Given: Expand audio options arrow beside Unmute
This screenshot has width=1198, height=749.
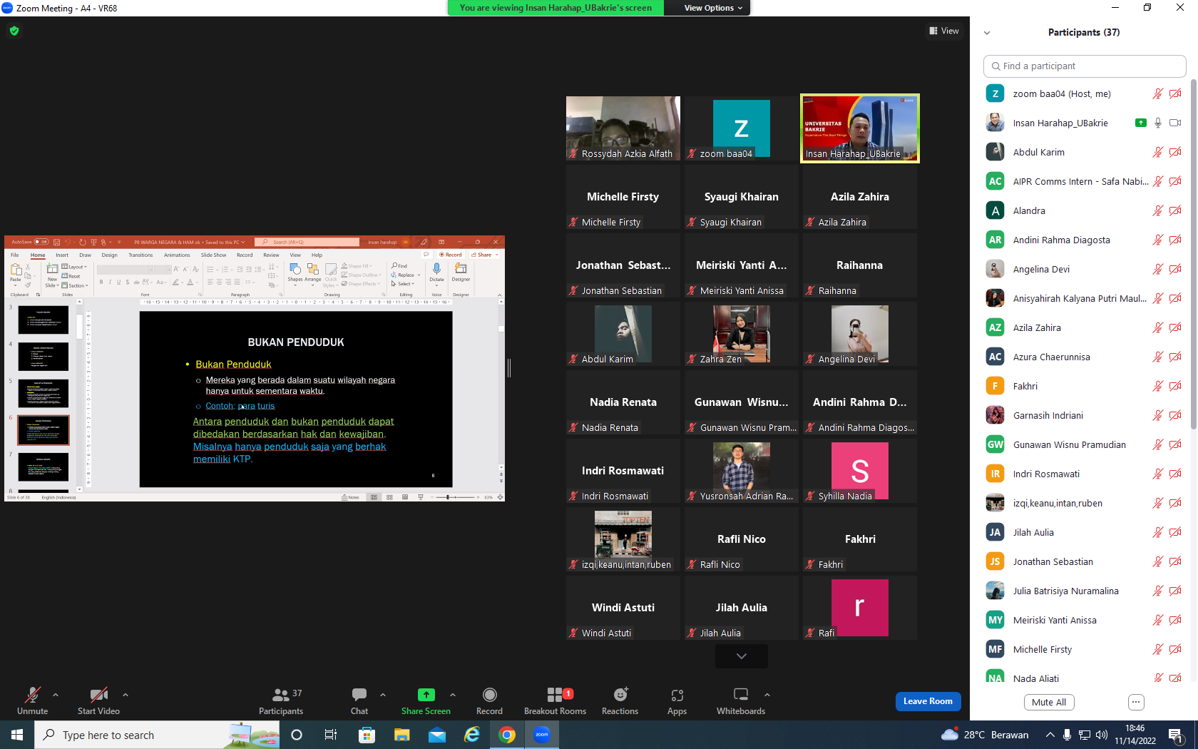Looking at the screenshot, I should 56,695.
